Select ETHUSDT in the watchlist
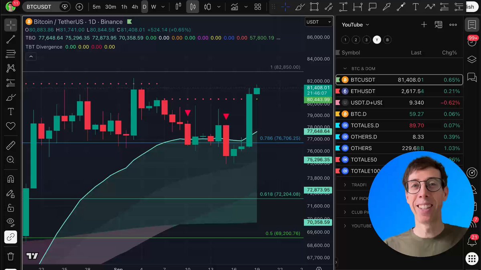This screenshot has width=481, height=270. click(399, 91)
